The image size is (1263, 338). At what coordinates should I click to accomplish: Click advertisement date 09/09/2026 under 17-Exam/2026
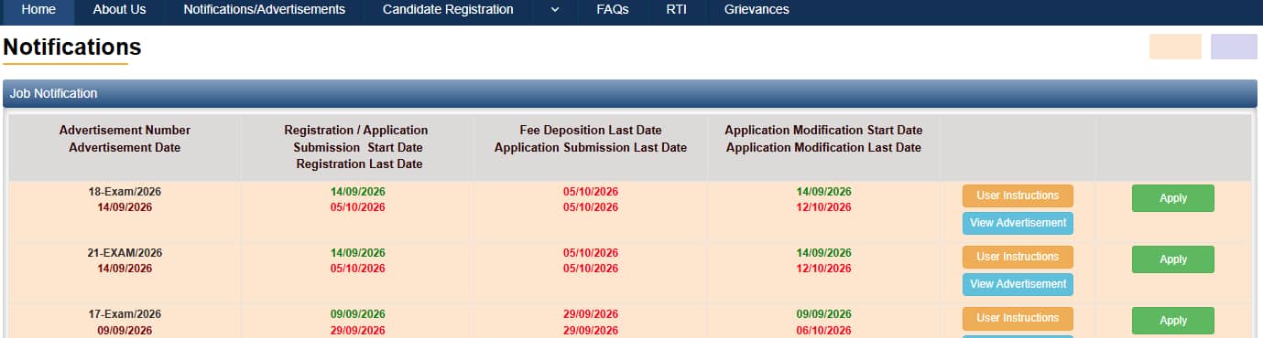click(x=125, y=331)
